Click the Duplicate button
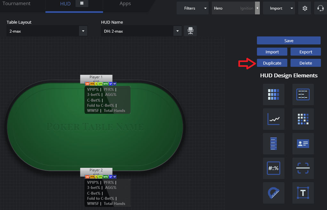This screenshot has width=327, height=210. [x=272, y=63]
